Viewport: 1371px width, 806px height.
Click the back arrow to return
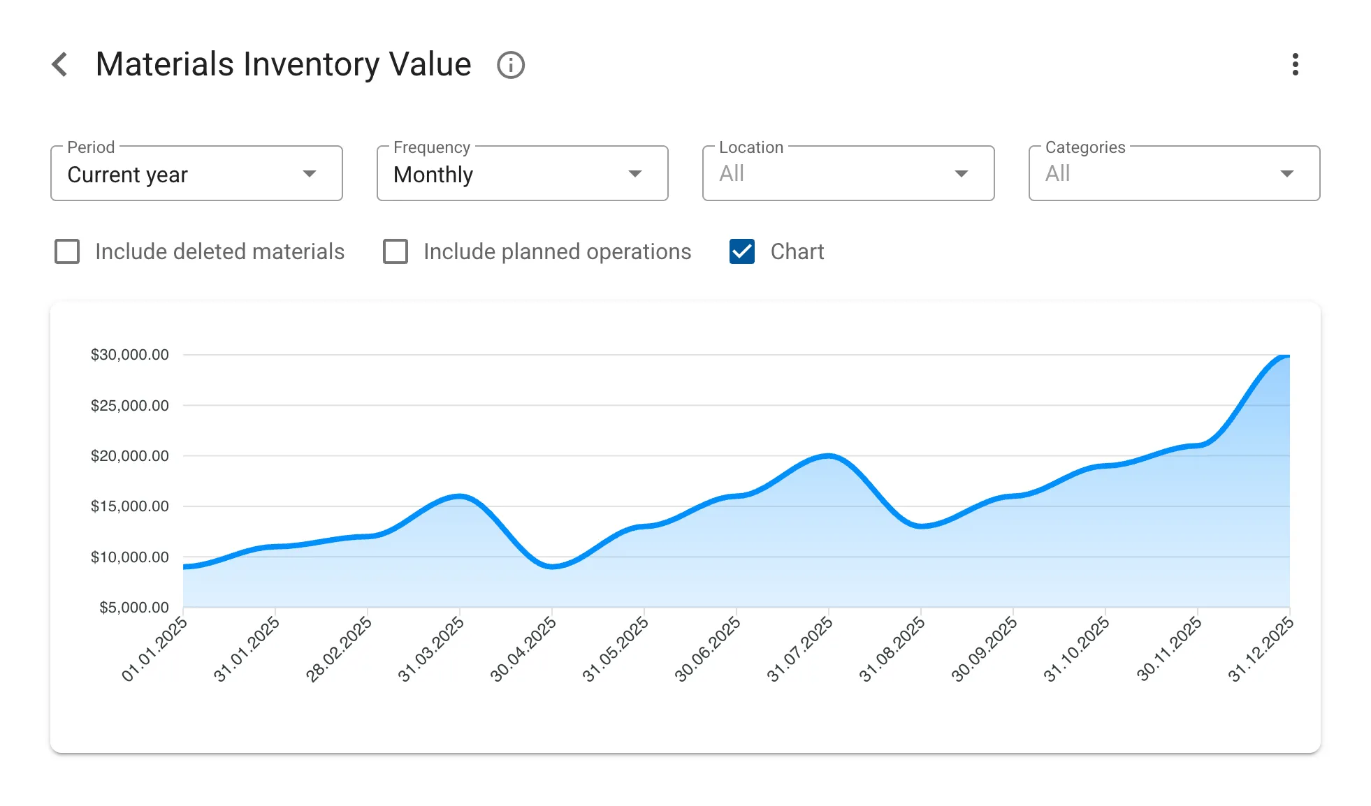61,64
